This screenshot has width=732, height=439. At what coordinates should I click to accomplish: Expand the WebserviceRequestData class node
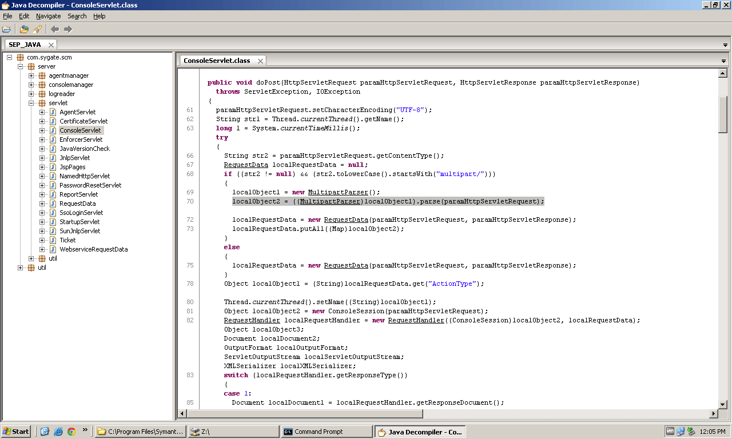pos(42,249)
